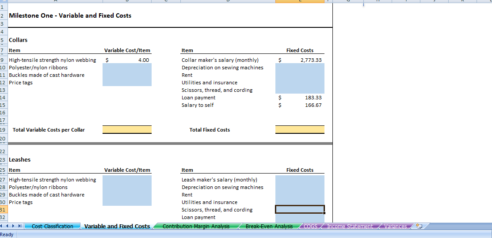
Task: Switch to the COGS sheet tab
Action: [311, 226]
